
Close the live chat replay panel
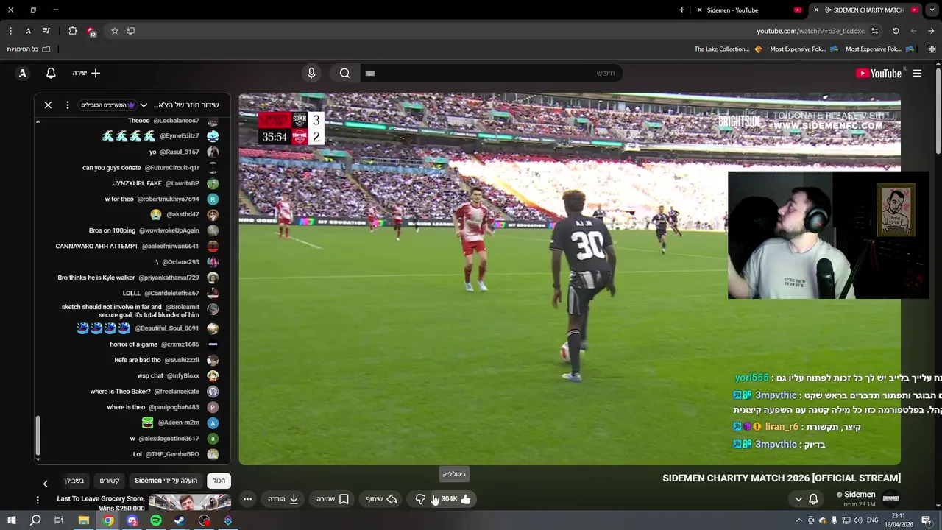click(48, 105)
